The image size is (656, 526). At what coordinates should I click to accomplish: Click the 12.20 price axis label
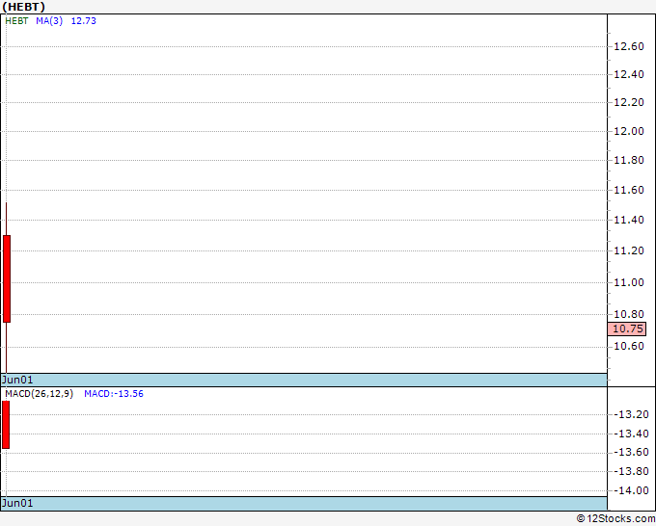[628, 102]
